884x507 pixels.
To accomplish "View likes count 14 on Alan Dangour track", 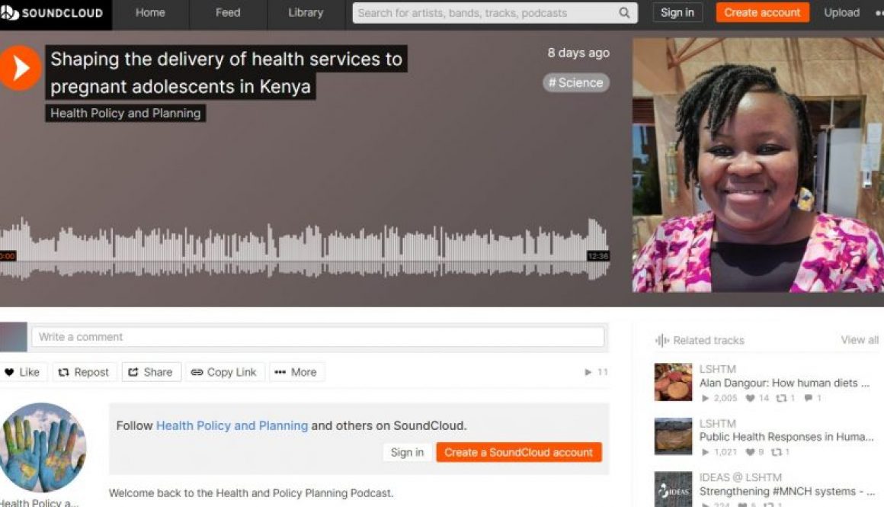I will 757,398.
